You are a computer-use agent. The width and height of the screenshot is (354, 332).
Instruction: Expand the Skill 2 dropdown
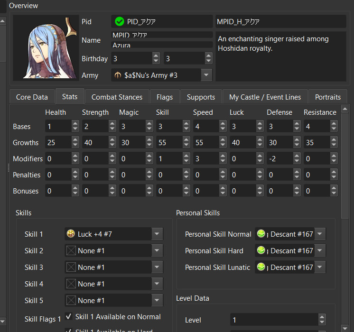[x=157, y=250]
